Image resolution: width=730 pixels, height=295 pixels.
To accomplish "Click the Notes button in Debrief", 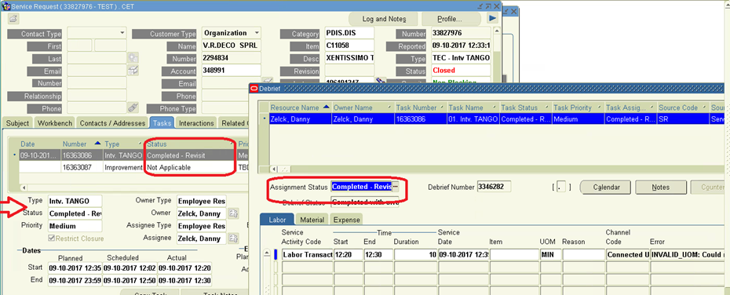I will click(661, 187).
